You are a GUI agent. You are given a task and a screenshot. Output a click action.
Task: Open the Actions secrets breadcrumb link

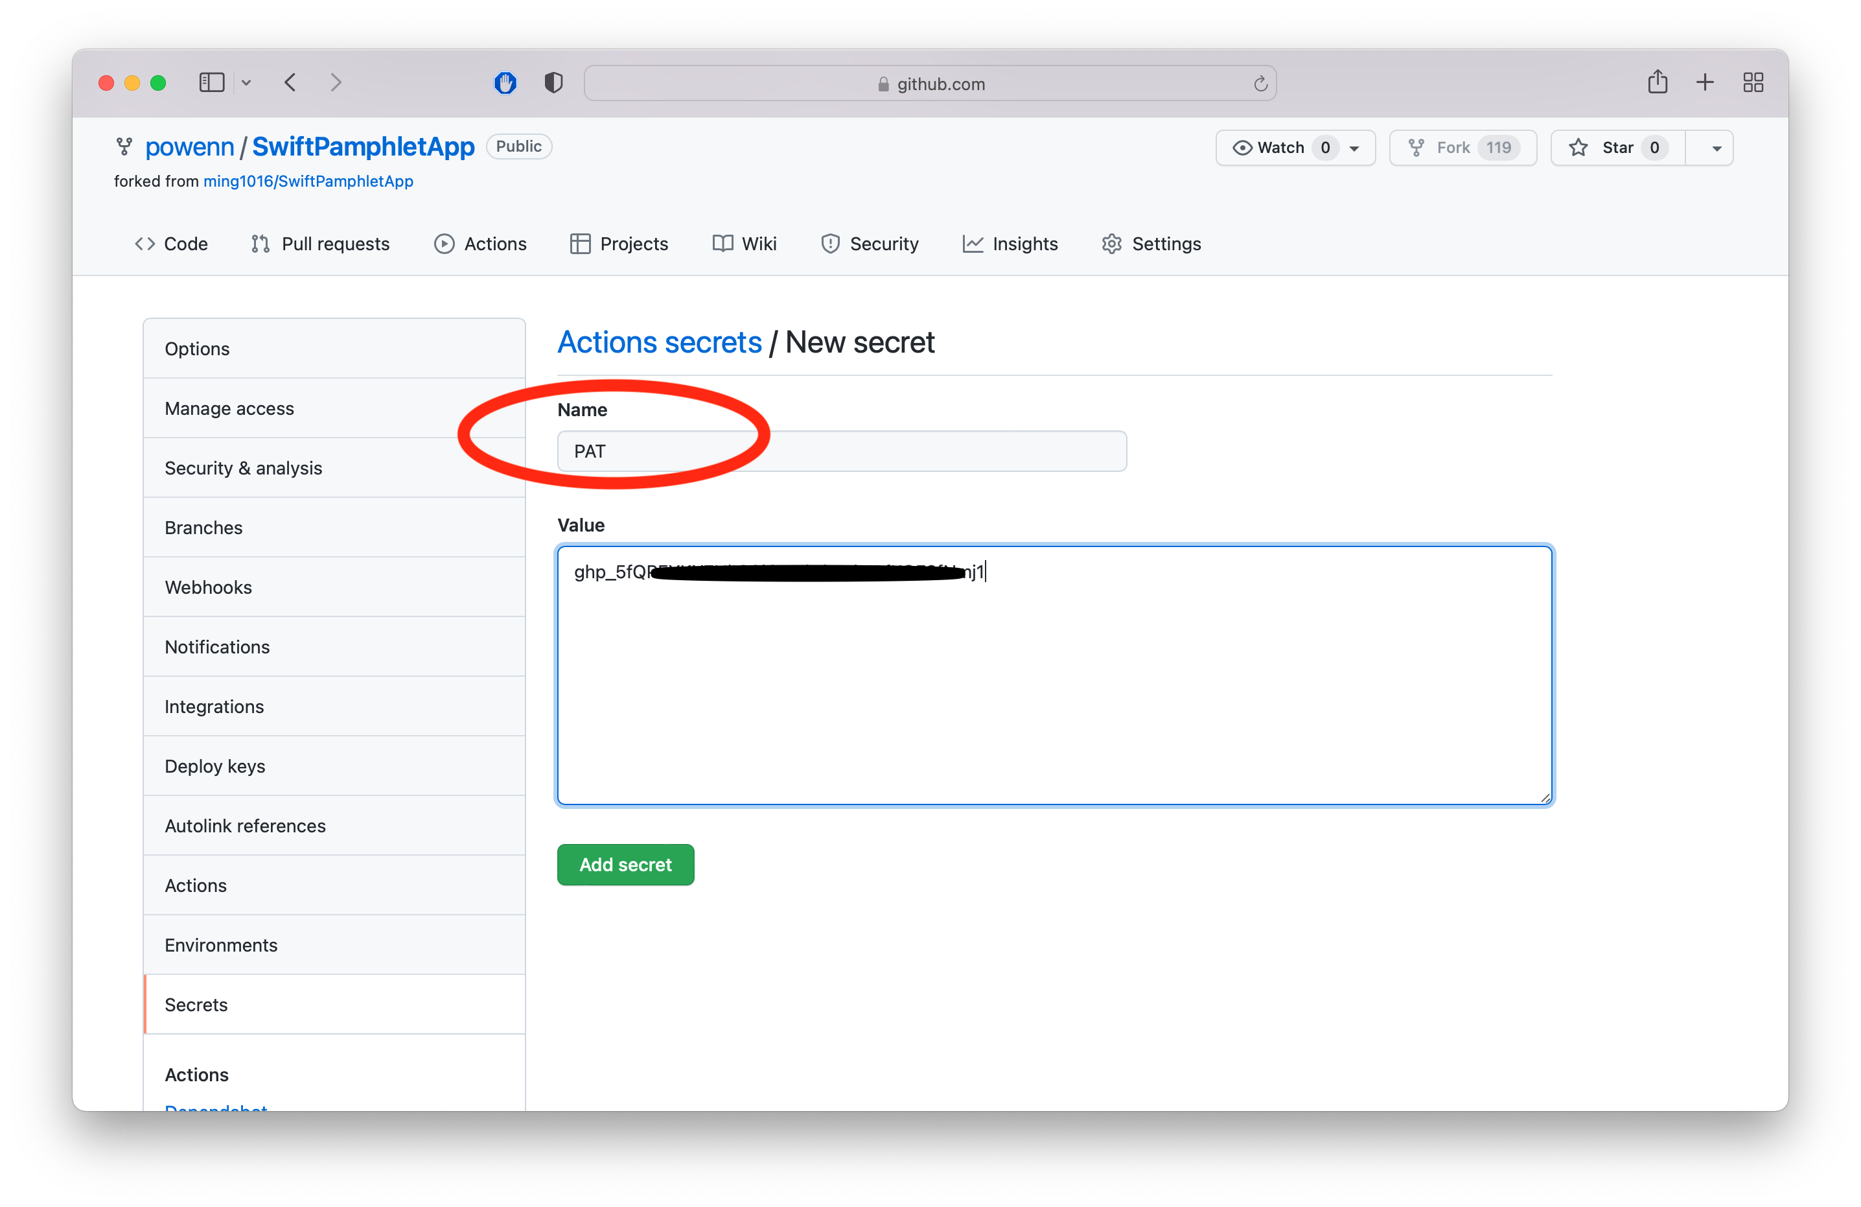click(x=659, y=343)
